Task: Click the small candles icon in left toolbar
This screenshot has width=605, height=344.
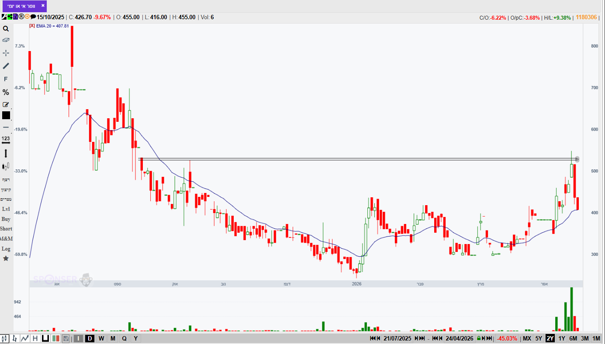Action: pyautogui.click(x=6, y=166)
